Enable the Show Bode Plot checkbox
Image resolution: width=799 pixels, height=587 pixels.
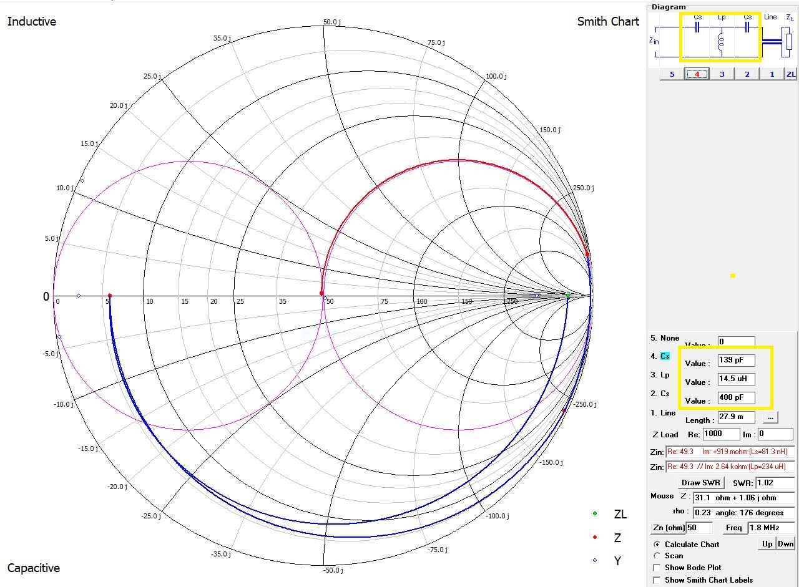coord(657,568)
